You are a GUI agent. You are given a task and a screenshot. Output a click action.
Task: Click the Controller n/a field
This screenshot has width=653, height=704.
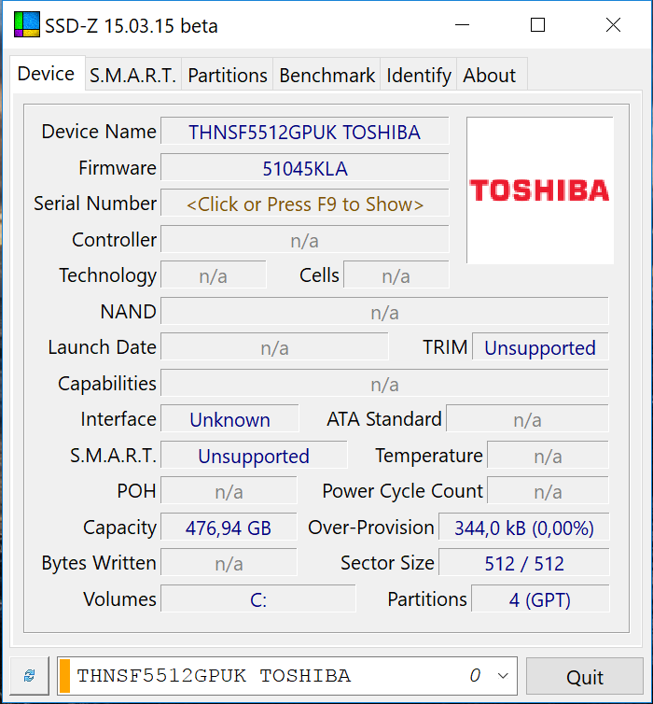[x=305, y=240]
